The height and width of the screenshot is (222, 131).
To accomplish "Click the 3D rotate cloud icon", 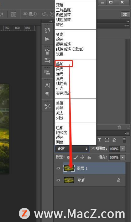I will pos(45,14).
